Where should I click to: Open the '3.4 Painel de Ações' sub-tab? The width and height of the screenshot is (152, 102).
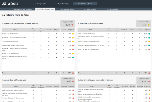(x=90, y=9)
